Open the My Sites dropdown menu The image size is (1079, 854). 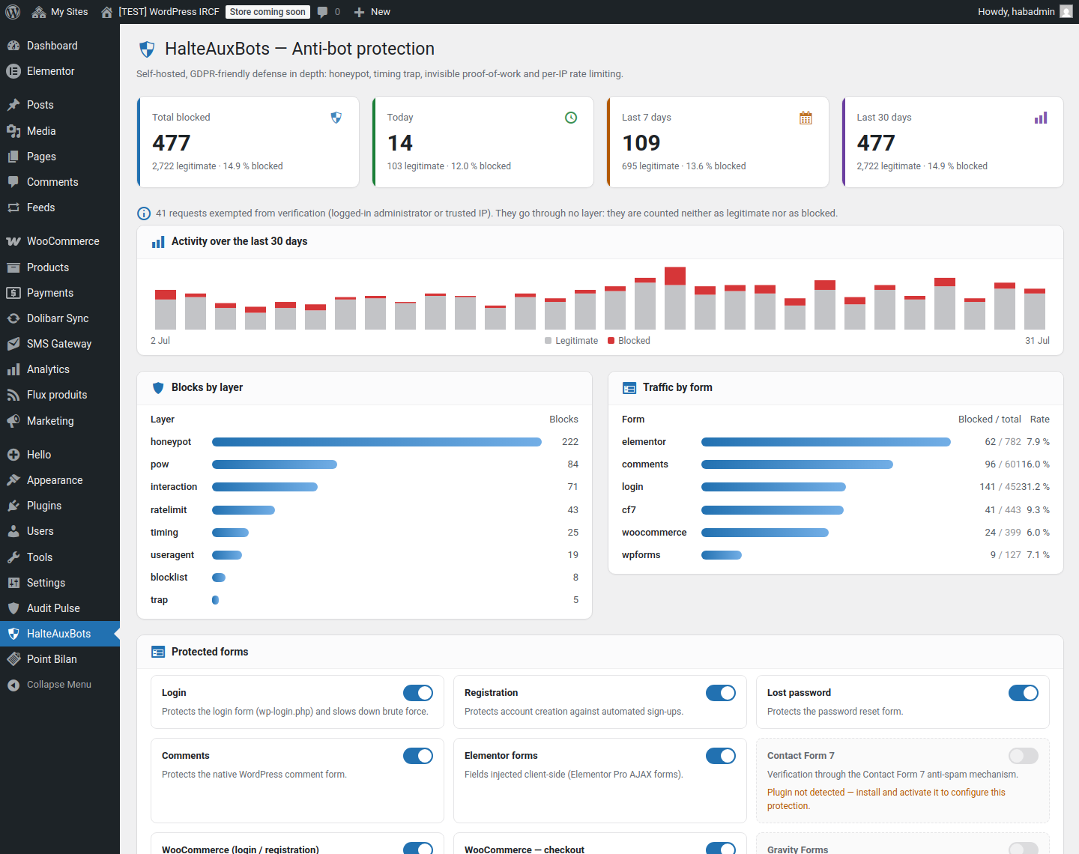click(60, 12)
